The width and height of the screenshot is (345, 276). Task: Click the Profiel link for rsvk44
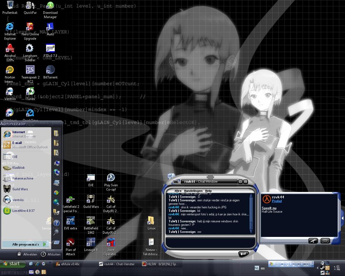click(x=277, y=201)
